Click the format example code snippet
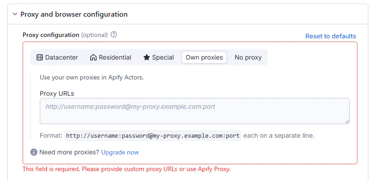376x181 pixels. point(153,135)
